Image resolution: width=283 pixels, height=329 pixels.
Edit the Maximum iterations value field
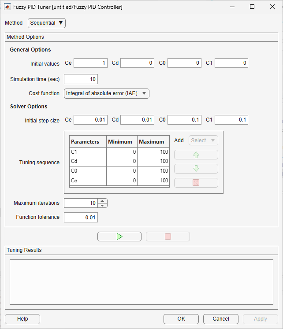click(81, 203)
